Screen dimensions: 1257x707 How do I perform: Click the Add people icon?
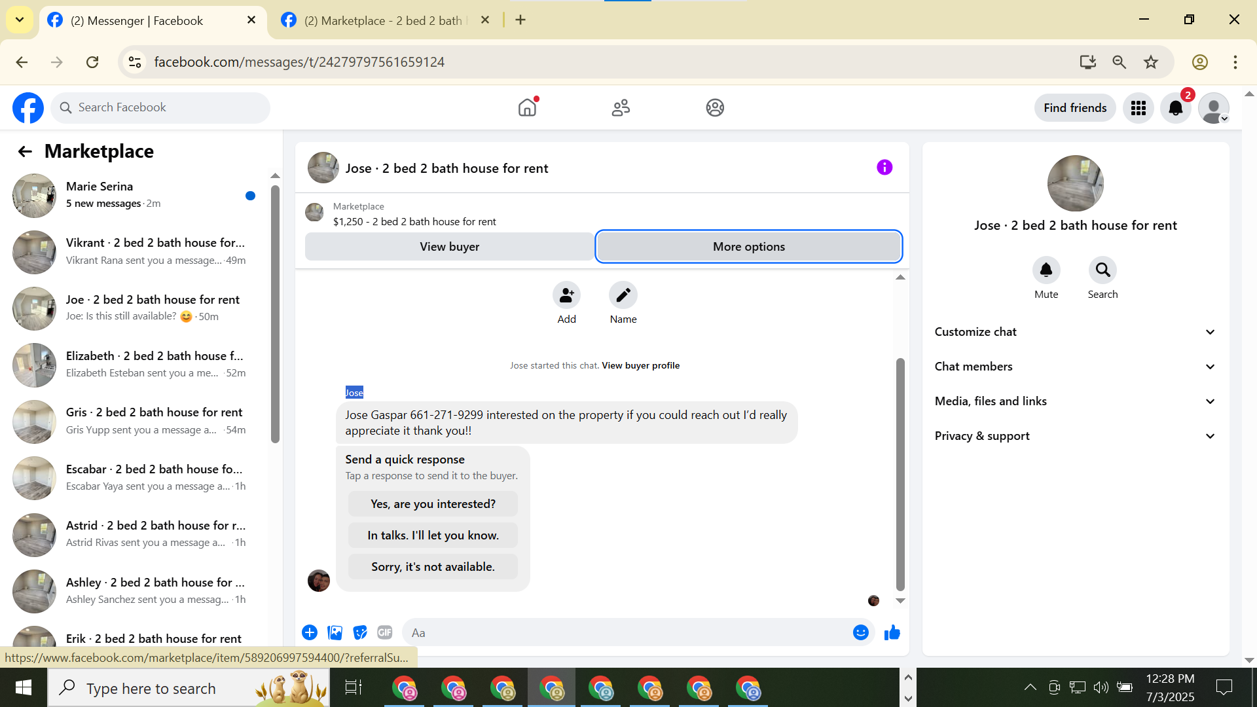click(x=566, y=296)
